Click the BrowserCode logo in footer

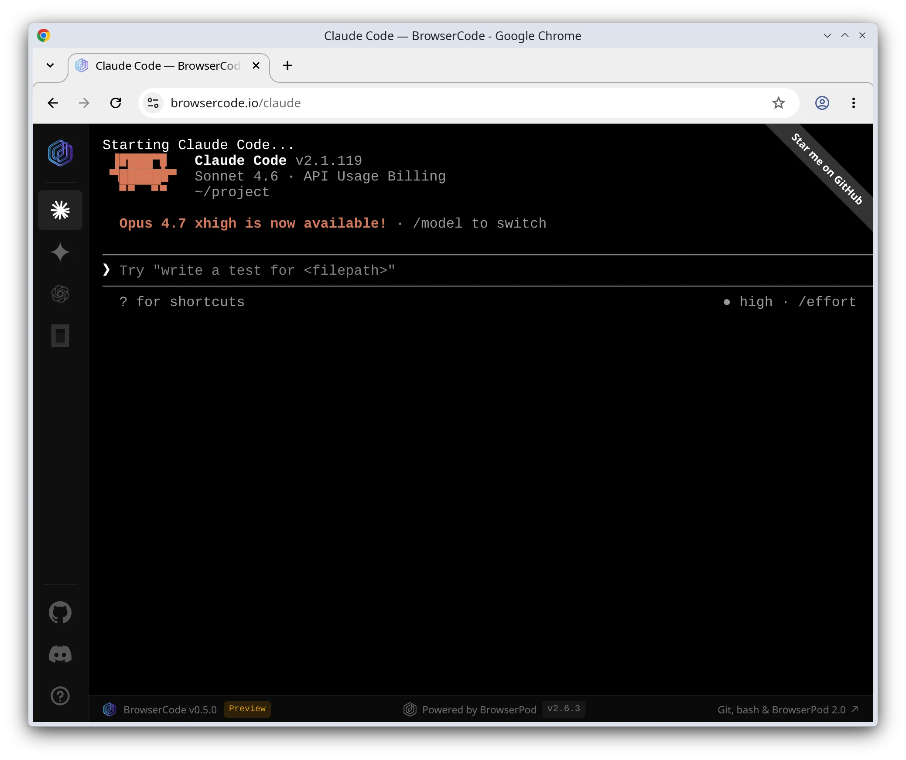point(109,709)
